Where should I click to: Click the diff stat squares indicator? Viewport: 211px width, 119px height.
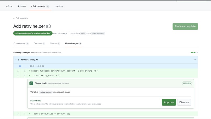[x=194, y=53]
